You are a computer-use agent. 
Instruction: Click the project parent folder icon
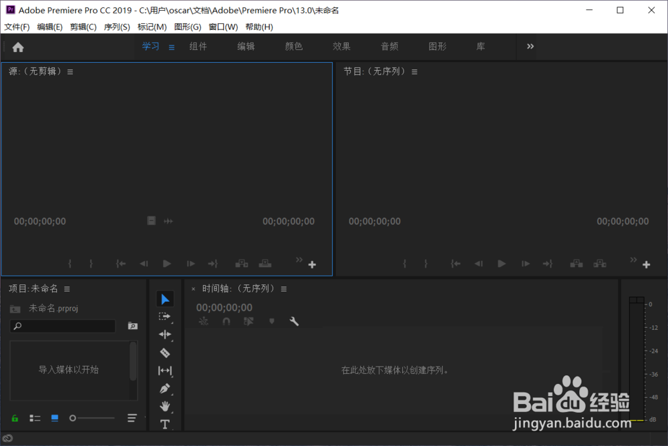(x=15, y=309)
